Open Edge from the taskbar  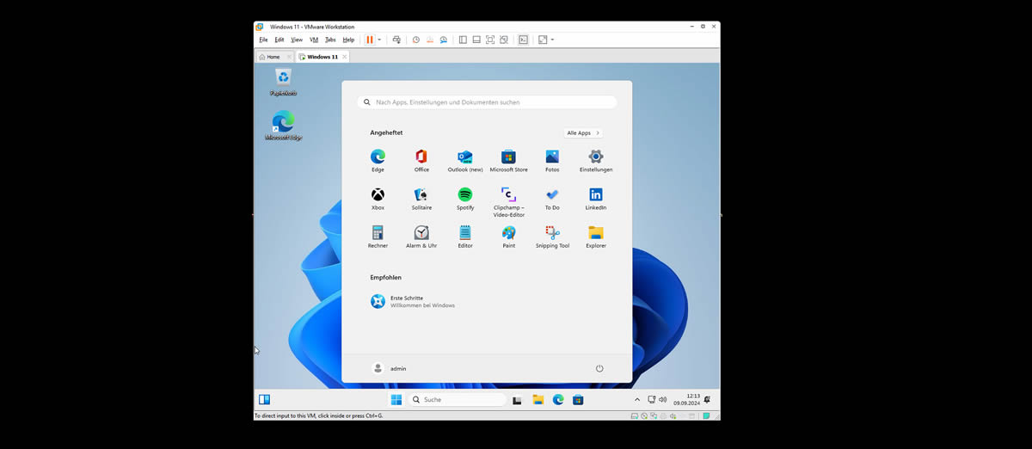click(x=558, y=400)
